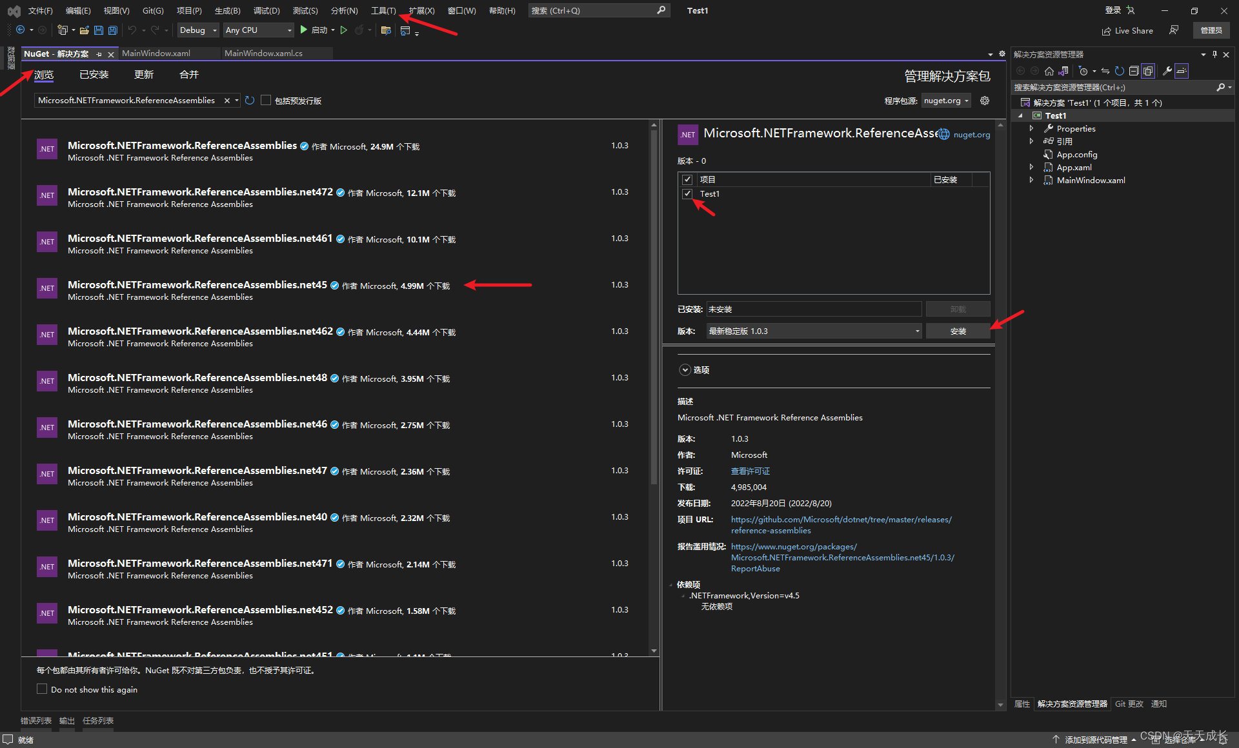Close the NuGet solution tab
The height and width of the screenshot is (748, 1239).
111,54
